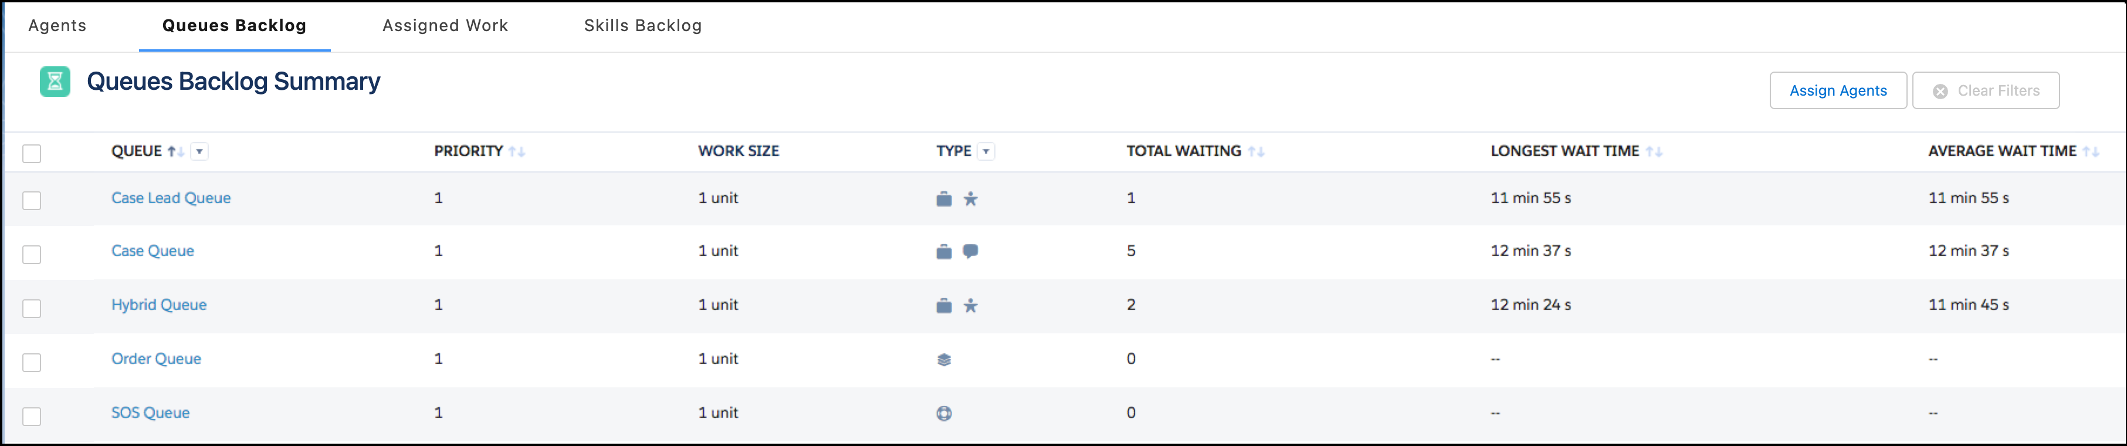
Task: Click the chat bubble icon on Case Queue row
Action: [x=972, y=251]
